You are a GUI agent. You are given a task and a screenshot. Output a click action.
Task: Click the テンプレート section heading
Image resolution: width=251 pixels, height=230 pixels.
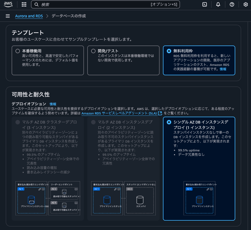(x=28, y=33)
